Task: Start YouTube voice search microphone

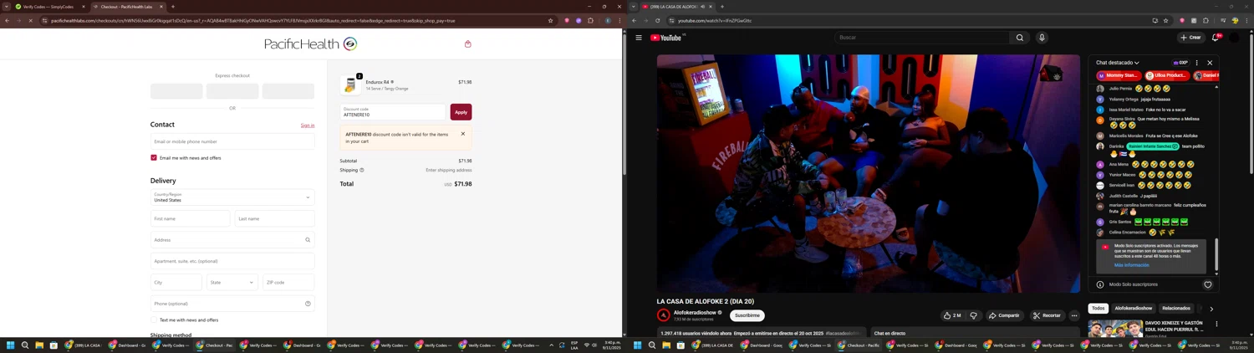Action: coord(1042,38)
